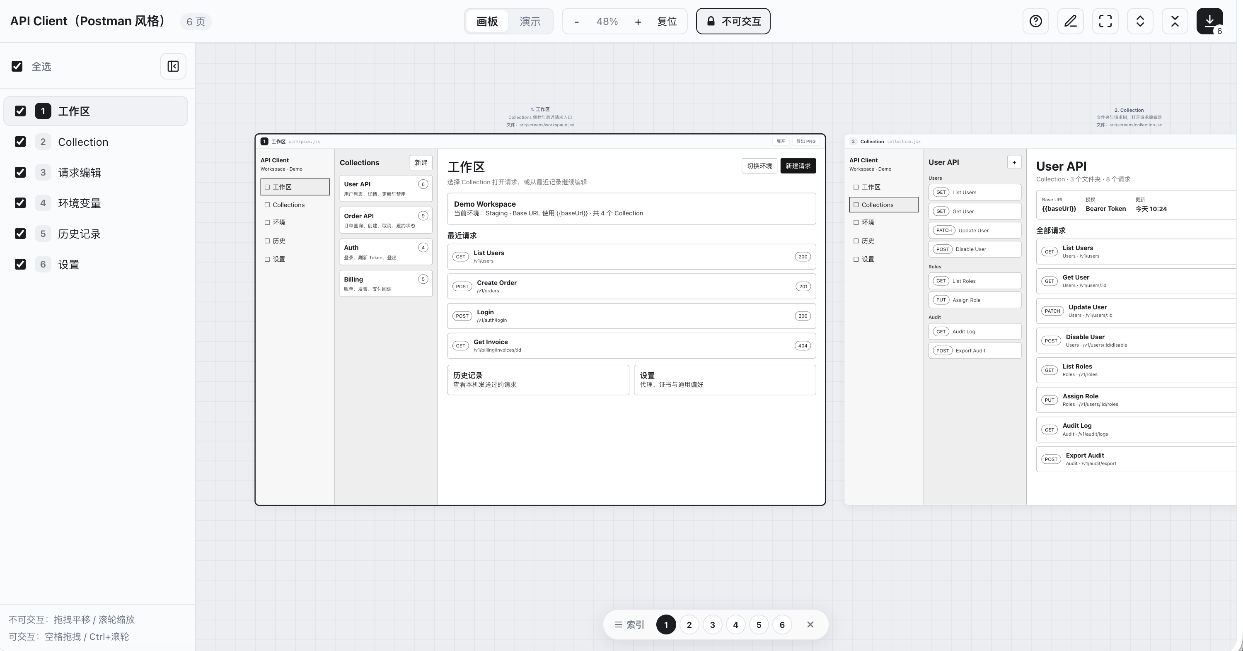
Task: Open the 设置 card 代理、证书与通用偏好
Action: [x=725, y=379]
